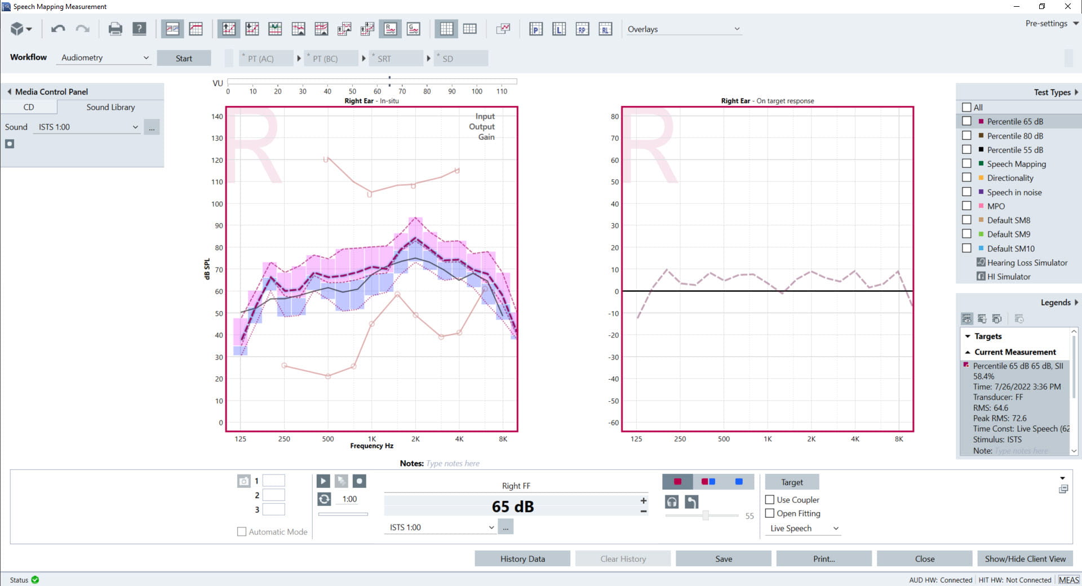Open the HI Simulator
1082x586 pixels.
[x=1009, y=277]
